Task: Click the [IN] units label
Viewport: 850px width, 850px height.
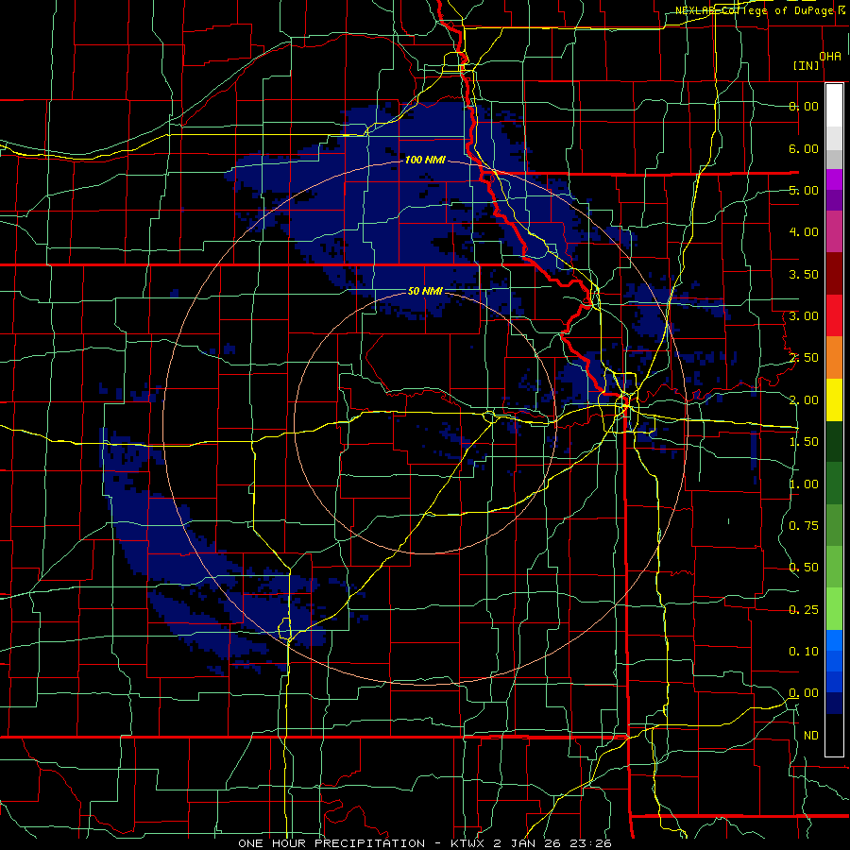Action: coord(807,65)
